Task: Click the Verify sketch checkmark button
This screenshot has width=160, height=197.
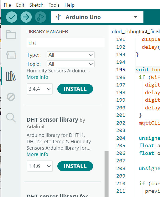Action: tap(12, 17)
